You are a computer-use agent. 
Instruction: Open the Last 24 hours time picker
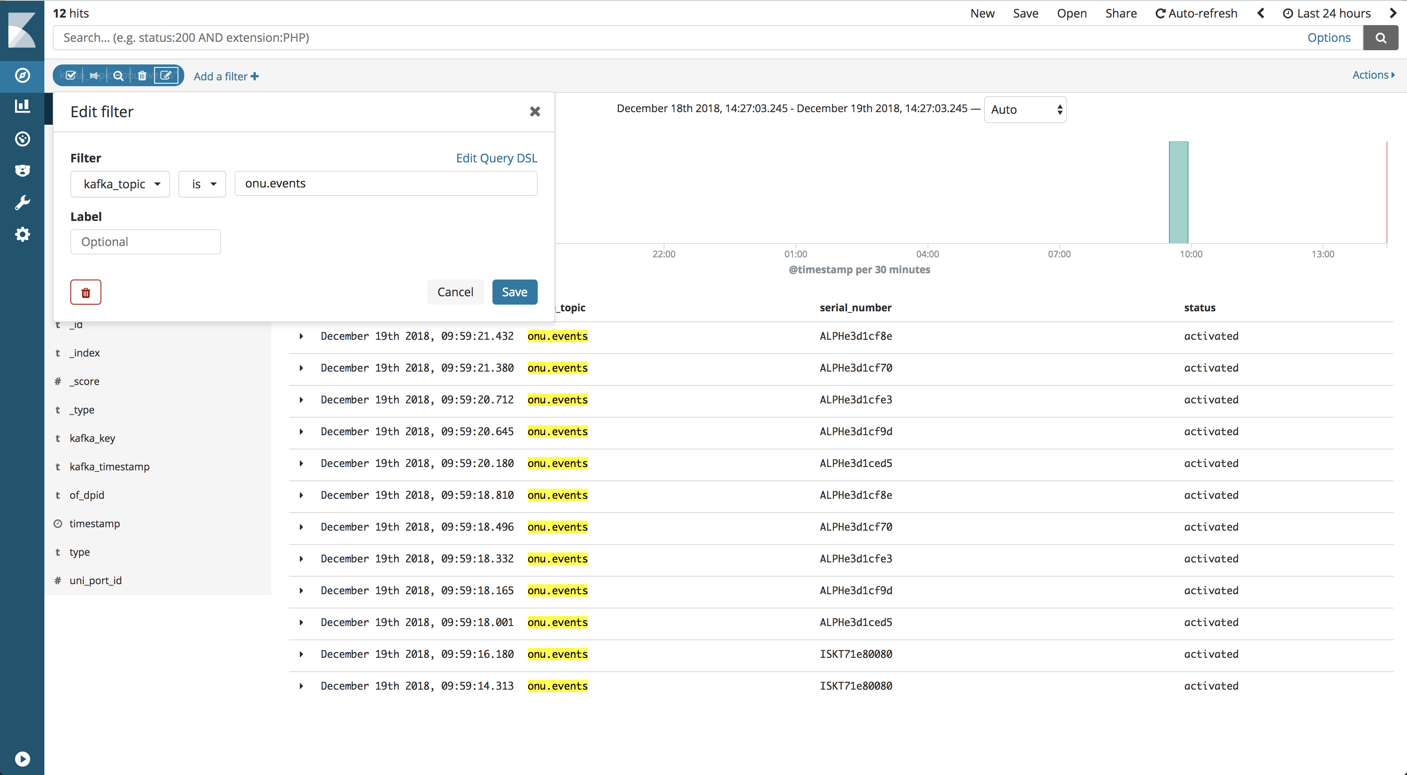tap(1327, 13)
